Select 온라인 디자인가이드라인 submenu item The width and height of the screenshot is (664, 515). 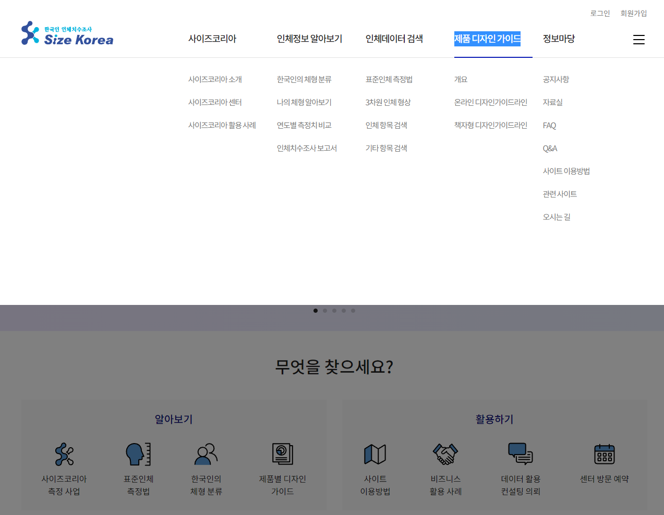click(490, 103)
